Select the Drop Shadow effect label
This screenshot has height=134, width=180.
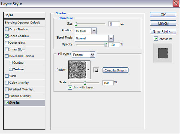point(19,29)
